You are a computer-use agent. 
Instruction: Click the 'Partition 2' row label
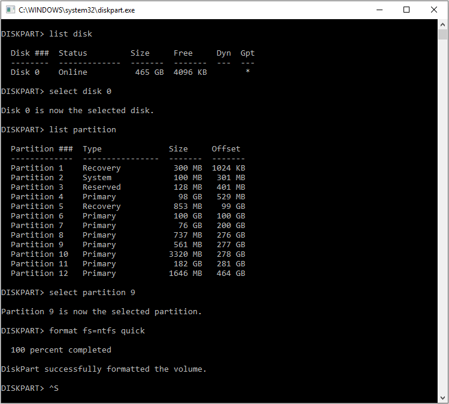[37, 178]
